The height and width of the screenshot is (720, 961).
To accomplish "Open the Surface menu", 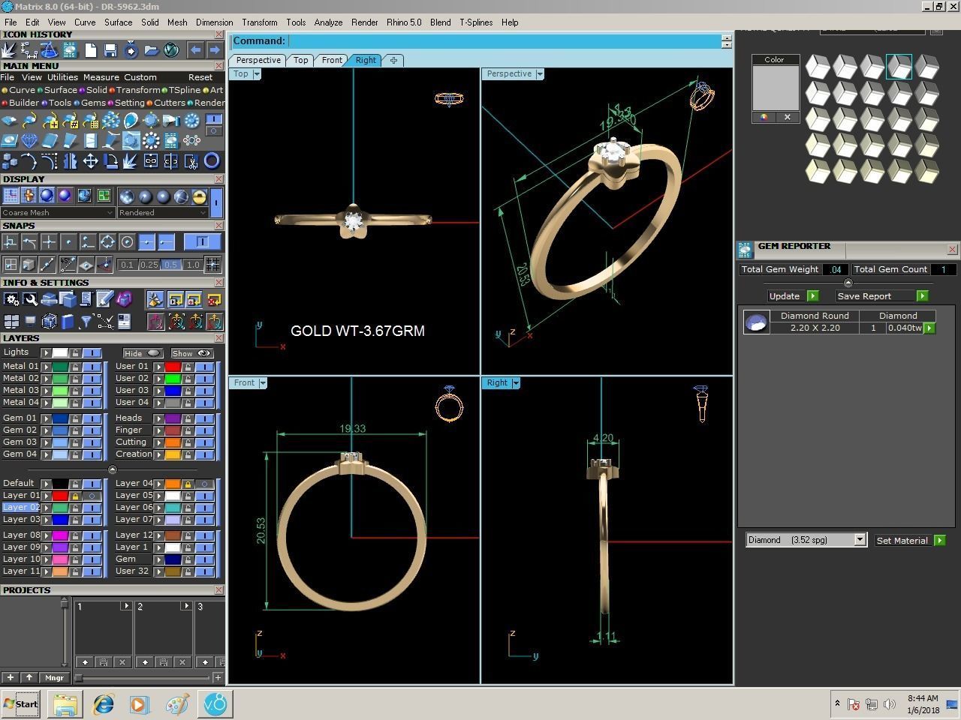I will [x=118, y=22].
